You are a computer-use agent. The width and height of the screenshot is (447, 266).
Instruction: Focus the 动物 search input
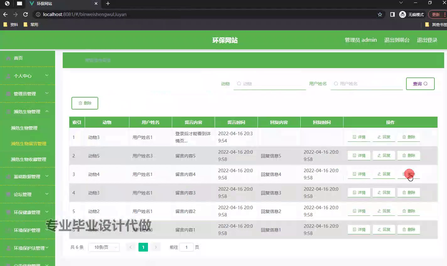(x=270, y=84)
